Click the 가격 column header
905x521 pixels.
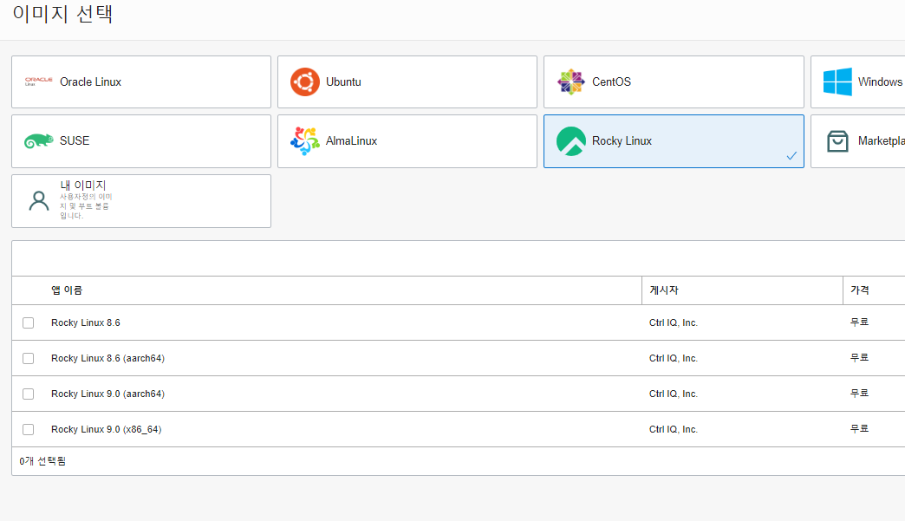859,290
